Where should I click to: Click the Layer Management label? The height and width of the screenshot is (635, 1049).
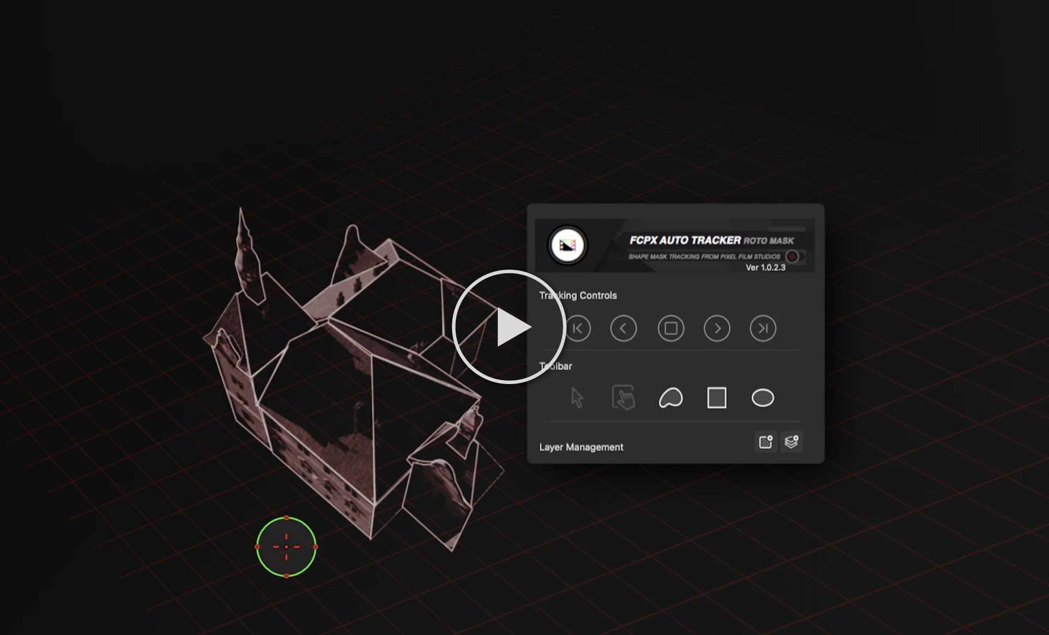pos(581,447)
